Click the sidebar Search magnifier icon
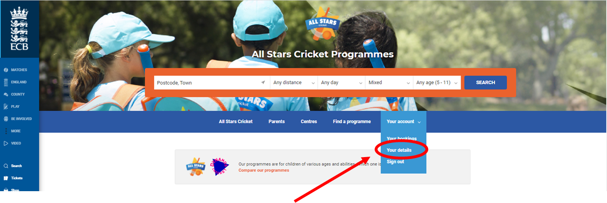The width and height of the screenshot is (607, 203). point(6,166)
